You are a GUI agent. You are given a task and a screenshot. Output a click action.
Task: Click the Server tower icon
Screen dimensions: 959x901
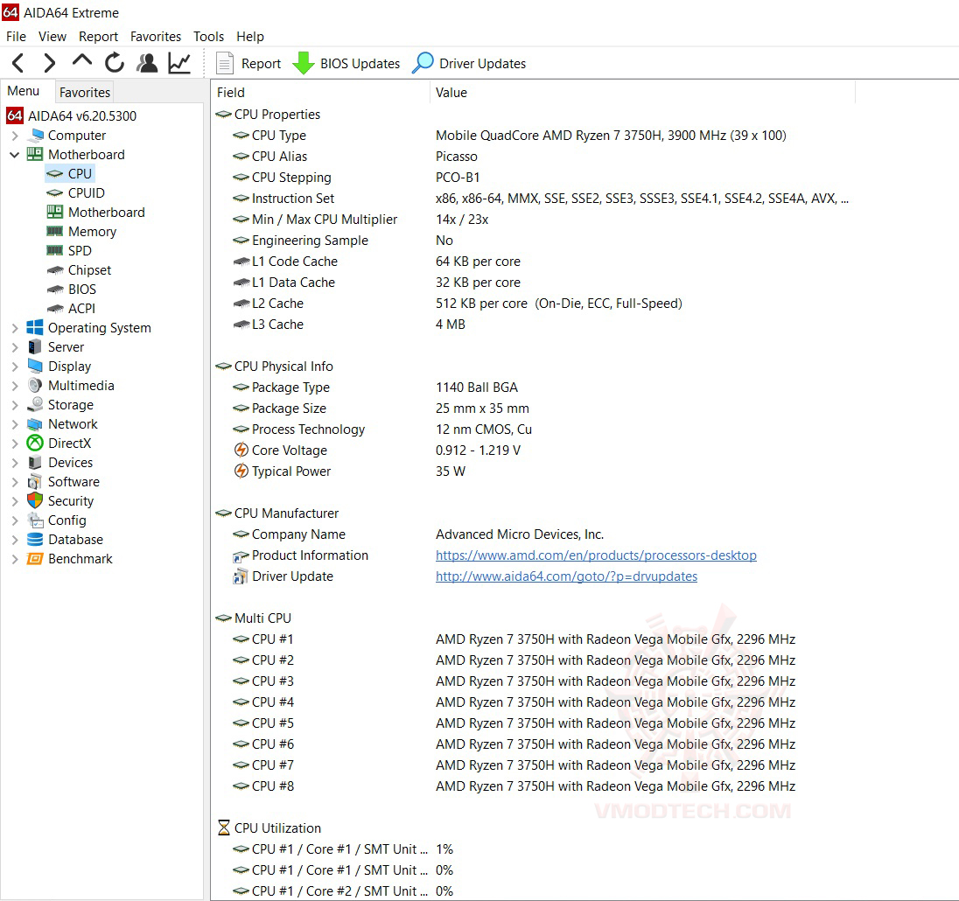point(35,346)
